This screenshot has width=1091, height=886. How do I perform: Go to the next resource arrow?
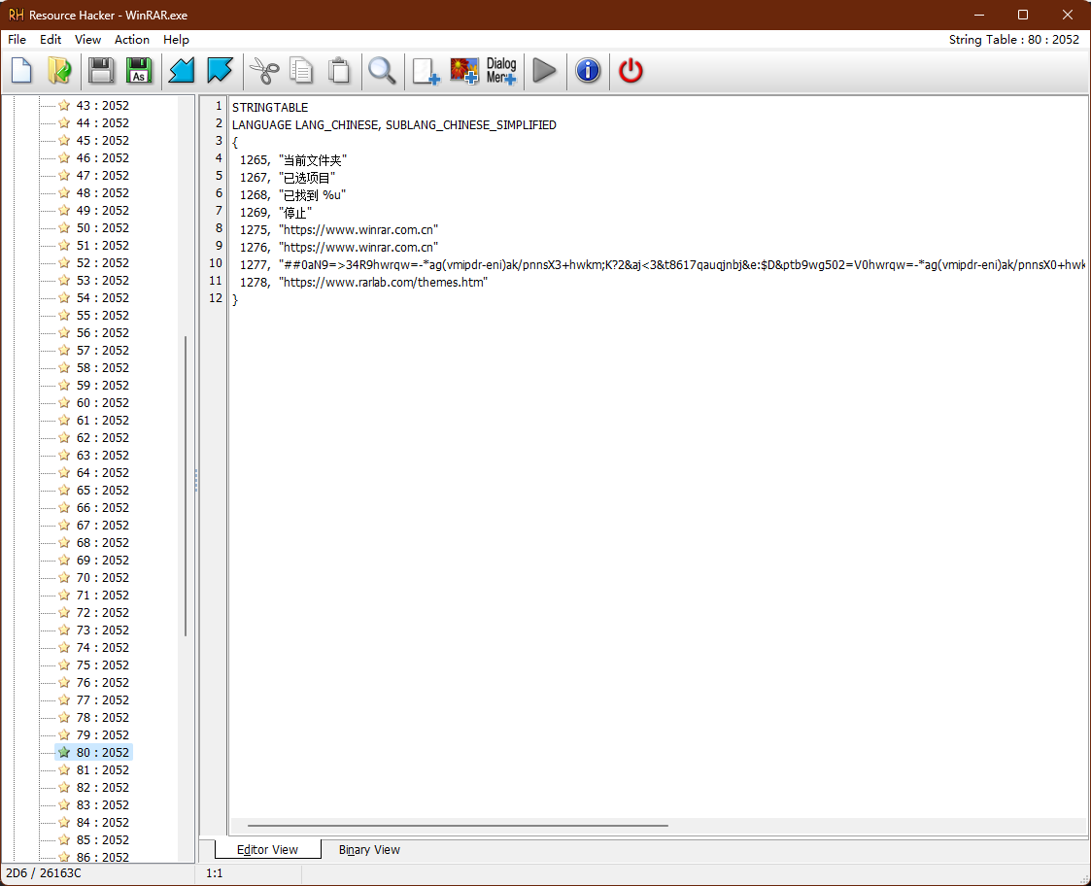coord(220,71)
